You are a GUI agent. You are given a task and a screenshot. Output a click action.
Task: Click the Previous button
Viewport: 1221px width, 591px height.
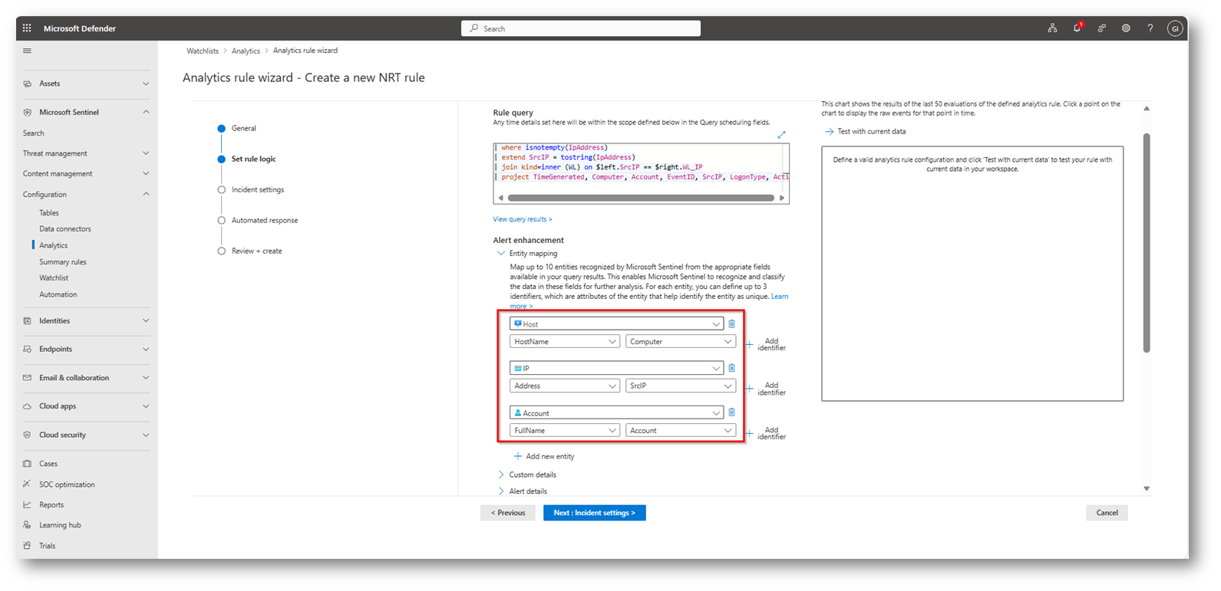click(508, 513)
